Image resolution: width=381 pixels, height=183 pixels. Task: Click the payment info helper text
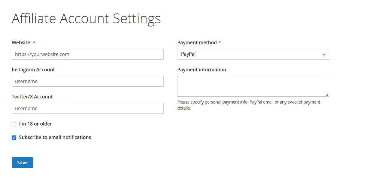(x=249, y=105)
